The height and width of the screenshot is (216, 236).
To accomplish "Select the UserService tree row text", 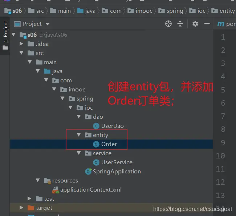I will click(117, 162).
